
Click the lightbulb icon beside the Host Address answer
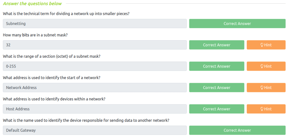click(x=262, y=109)
